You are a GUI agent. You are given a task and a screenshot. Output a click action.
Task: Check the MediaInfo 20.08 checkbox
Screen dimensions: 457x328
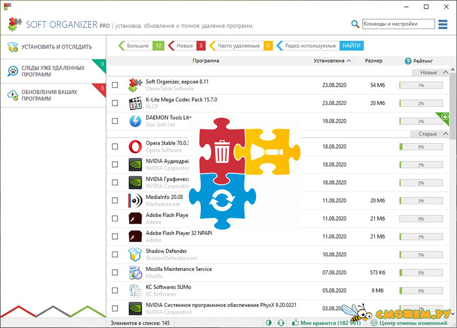click(115, 201)
